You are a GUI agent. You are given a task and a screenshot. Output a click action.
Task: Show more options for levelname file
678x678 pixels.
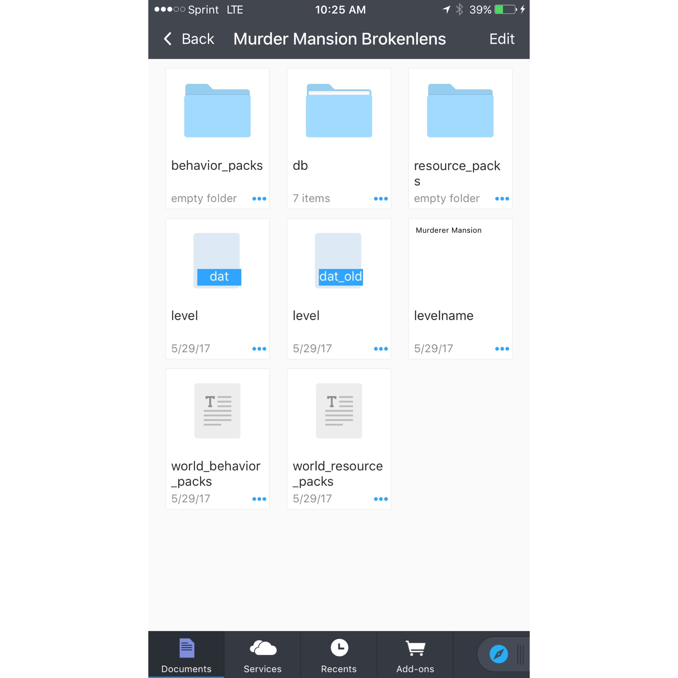(502, 349)
